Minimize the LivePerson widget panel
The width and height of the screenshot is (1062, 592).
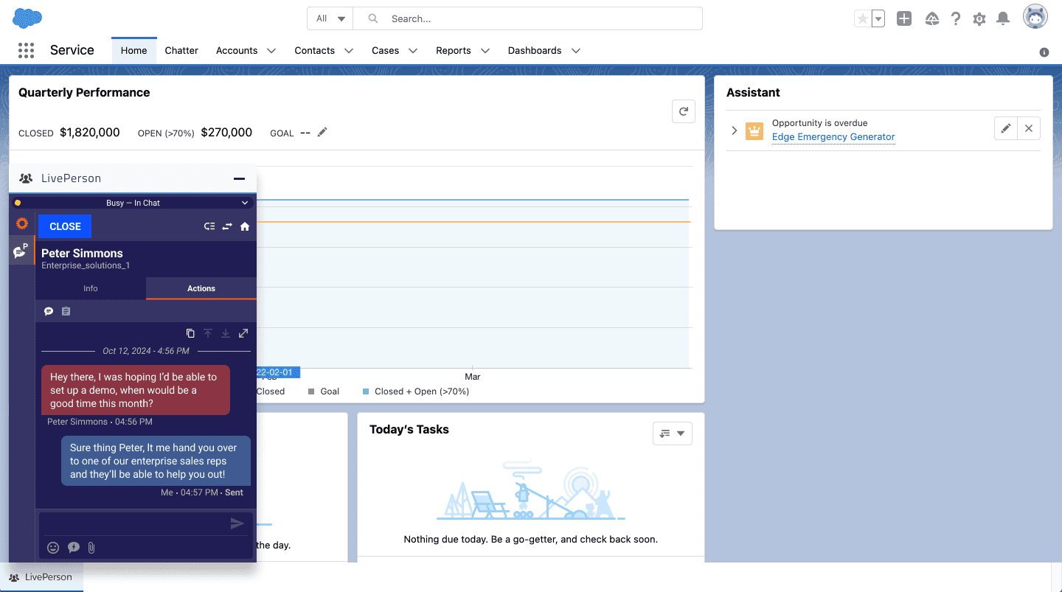coord(239,178)
